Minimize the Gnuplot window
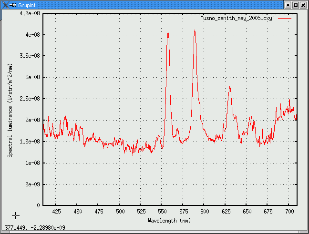The width and height of the screenshot is (309, 234). [287, 5]
